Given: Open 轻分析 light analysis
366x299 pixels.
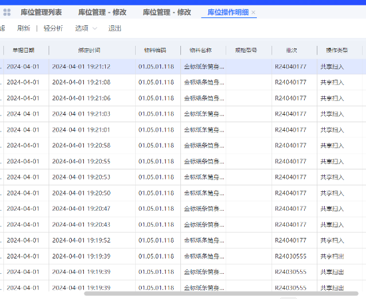Looking at the screenshot, I should (53, 29).
